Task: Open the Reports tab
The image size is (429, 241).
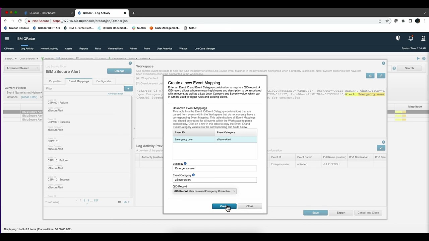Action: [83, 49]
